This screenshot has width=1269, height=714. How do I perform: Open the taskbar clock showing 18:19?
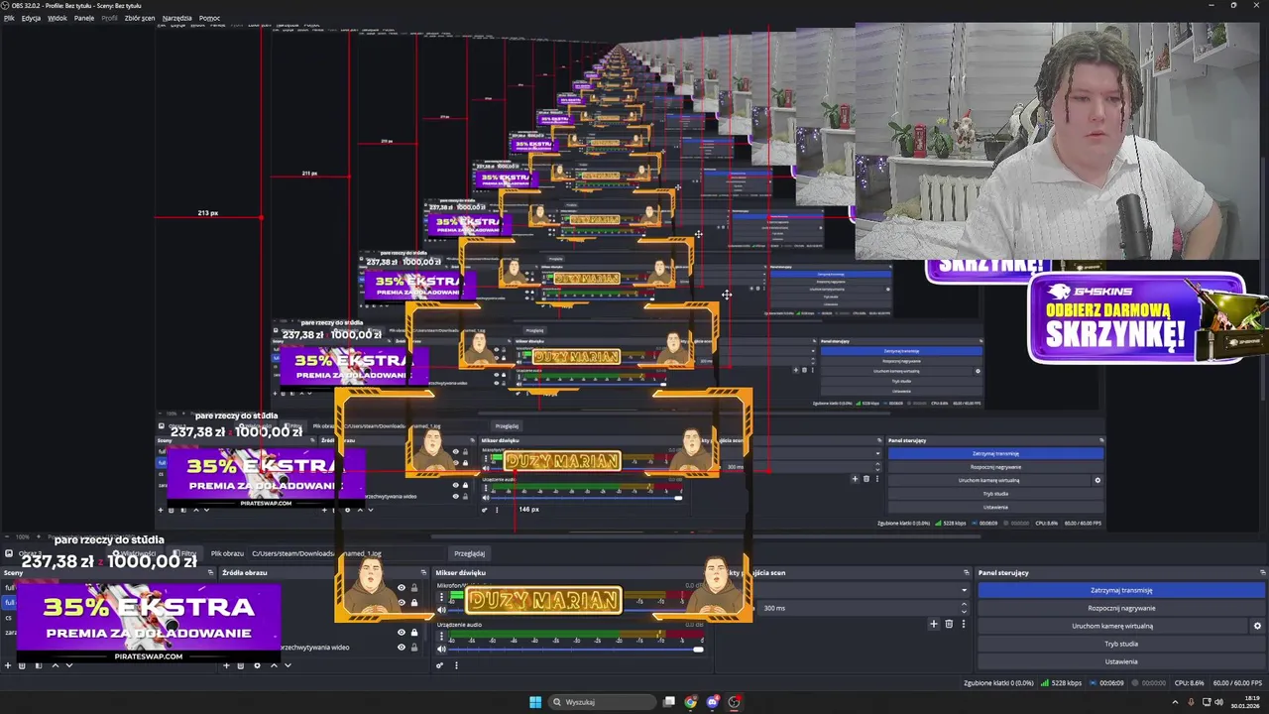pyautogui.click(x=1245, y=702)
